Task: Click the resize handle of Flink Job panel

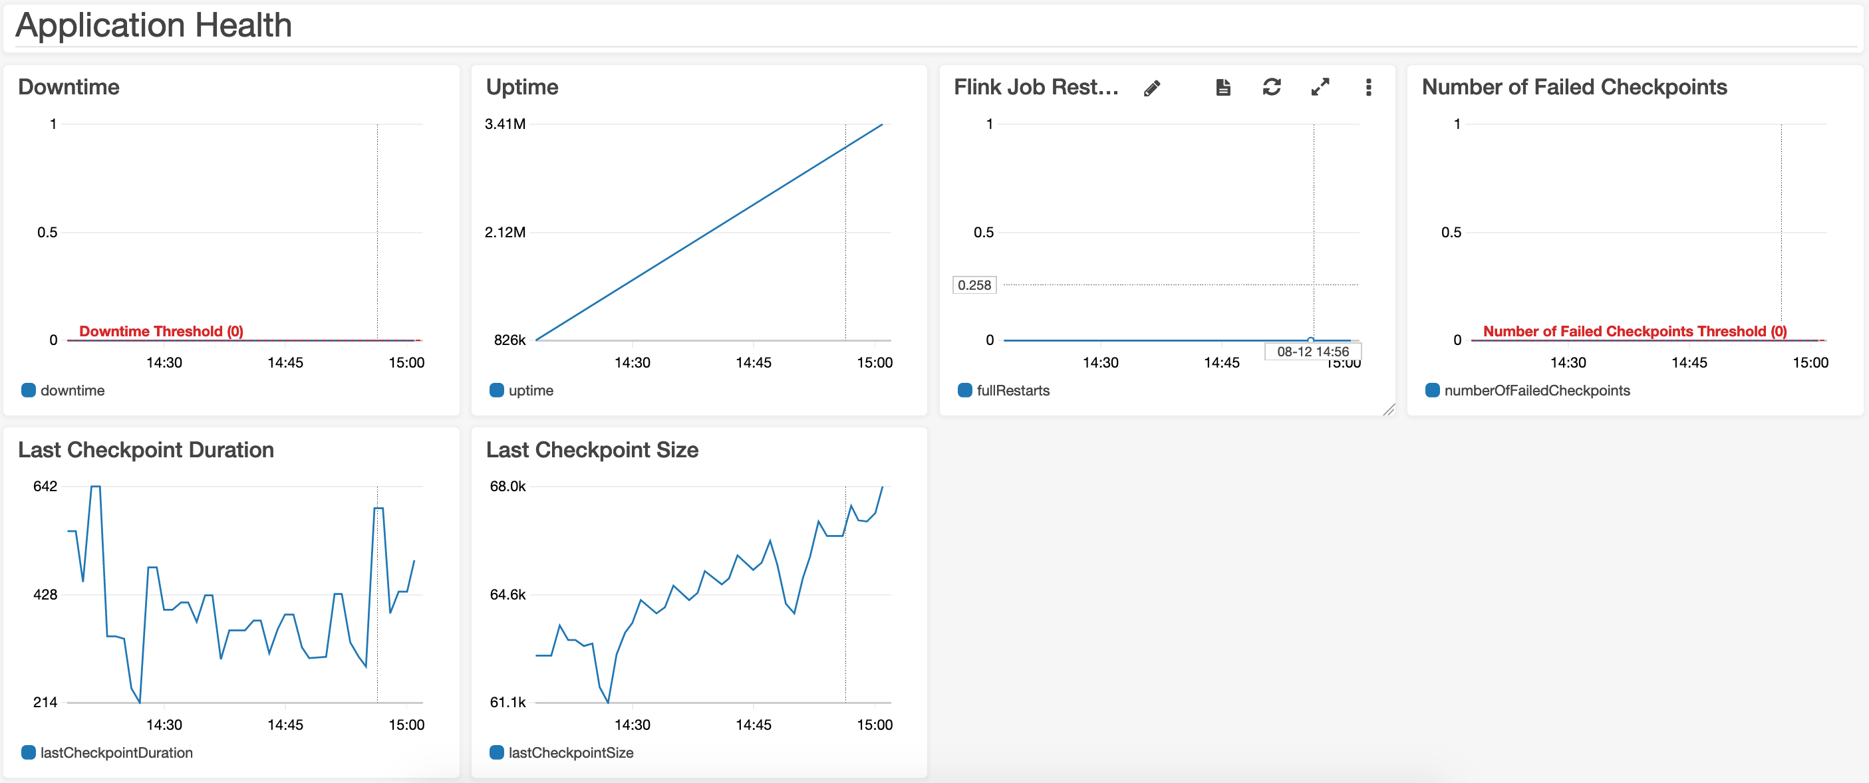Action: point(1389,409)
